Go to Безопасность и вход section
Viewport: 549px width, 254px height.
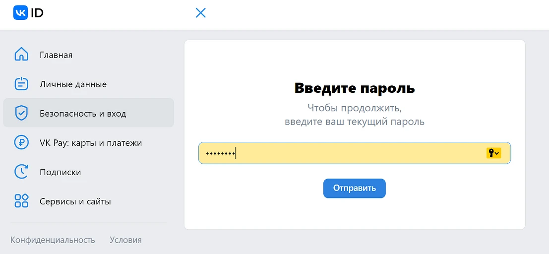coord(83,114)
